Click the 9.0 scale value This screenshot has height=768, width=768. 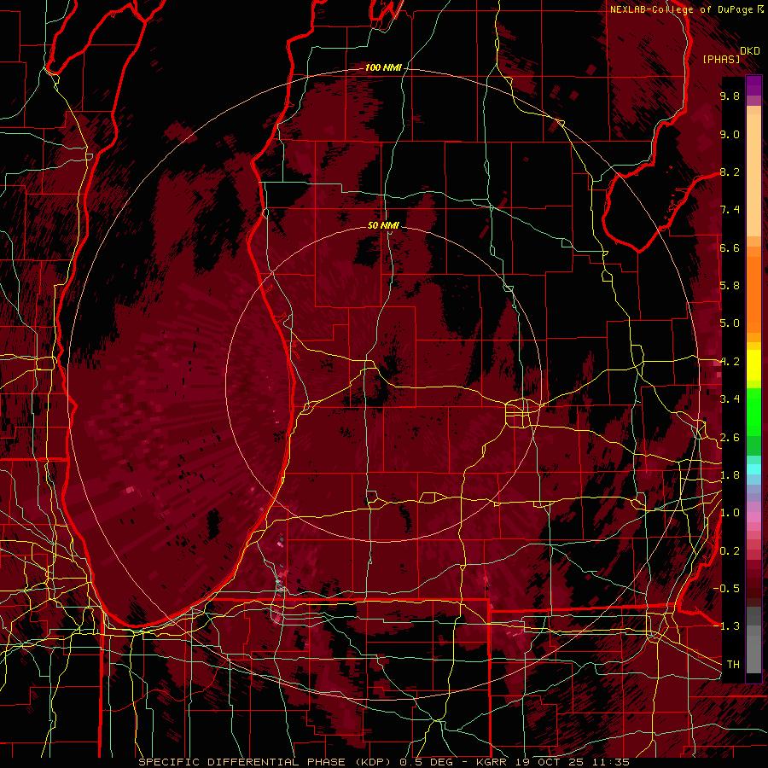pyautogui.click(x=730, y=134)
